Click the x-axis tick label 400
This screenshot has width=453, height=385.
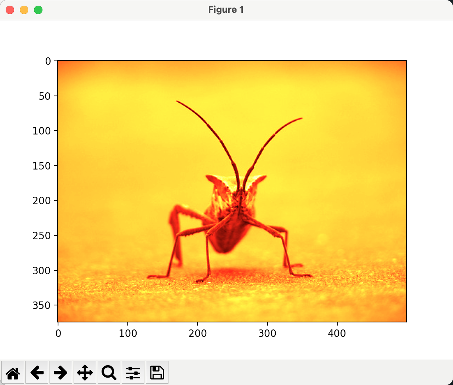pos(337,333)
